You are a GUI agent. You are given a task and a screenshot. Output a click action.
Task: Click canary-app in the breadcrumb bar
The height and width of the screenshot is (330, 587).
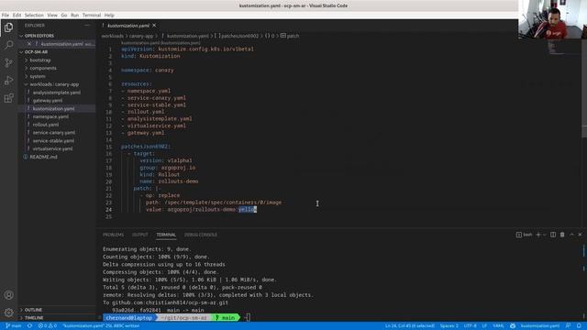(141, 36)
